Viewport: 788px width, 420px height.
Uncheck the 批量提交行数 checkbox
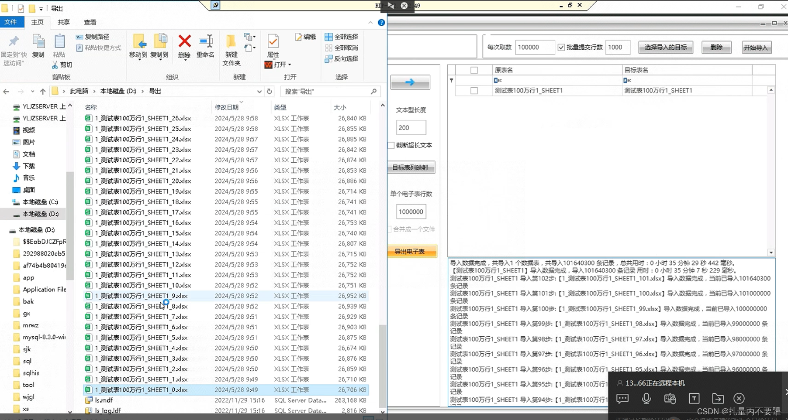point(561,47)
